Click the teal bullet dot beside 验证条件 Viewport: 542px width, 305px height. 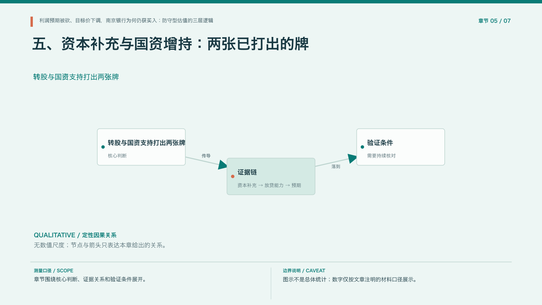click(x=362, y=147)
